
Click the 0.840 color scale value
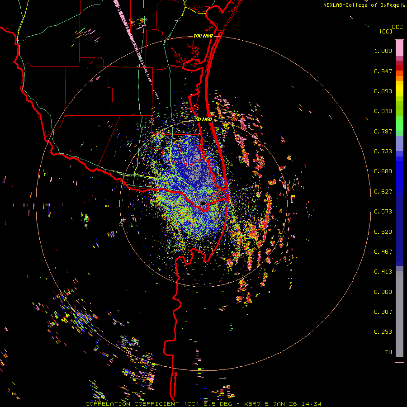(x=383, y=111)
